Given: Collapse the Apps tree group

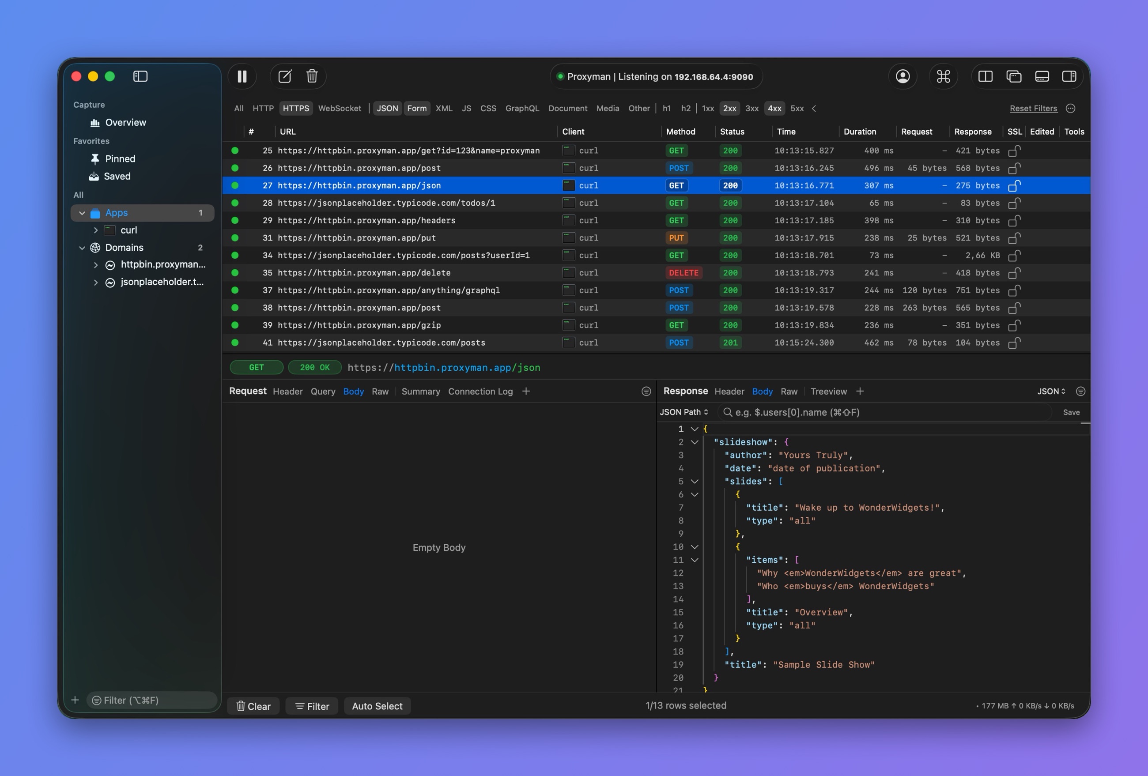Looking at the screenshot, I should (82, 213).
